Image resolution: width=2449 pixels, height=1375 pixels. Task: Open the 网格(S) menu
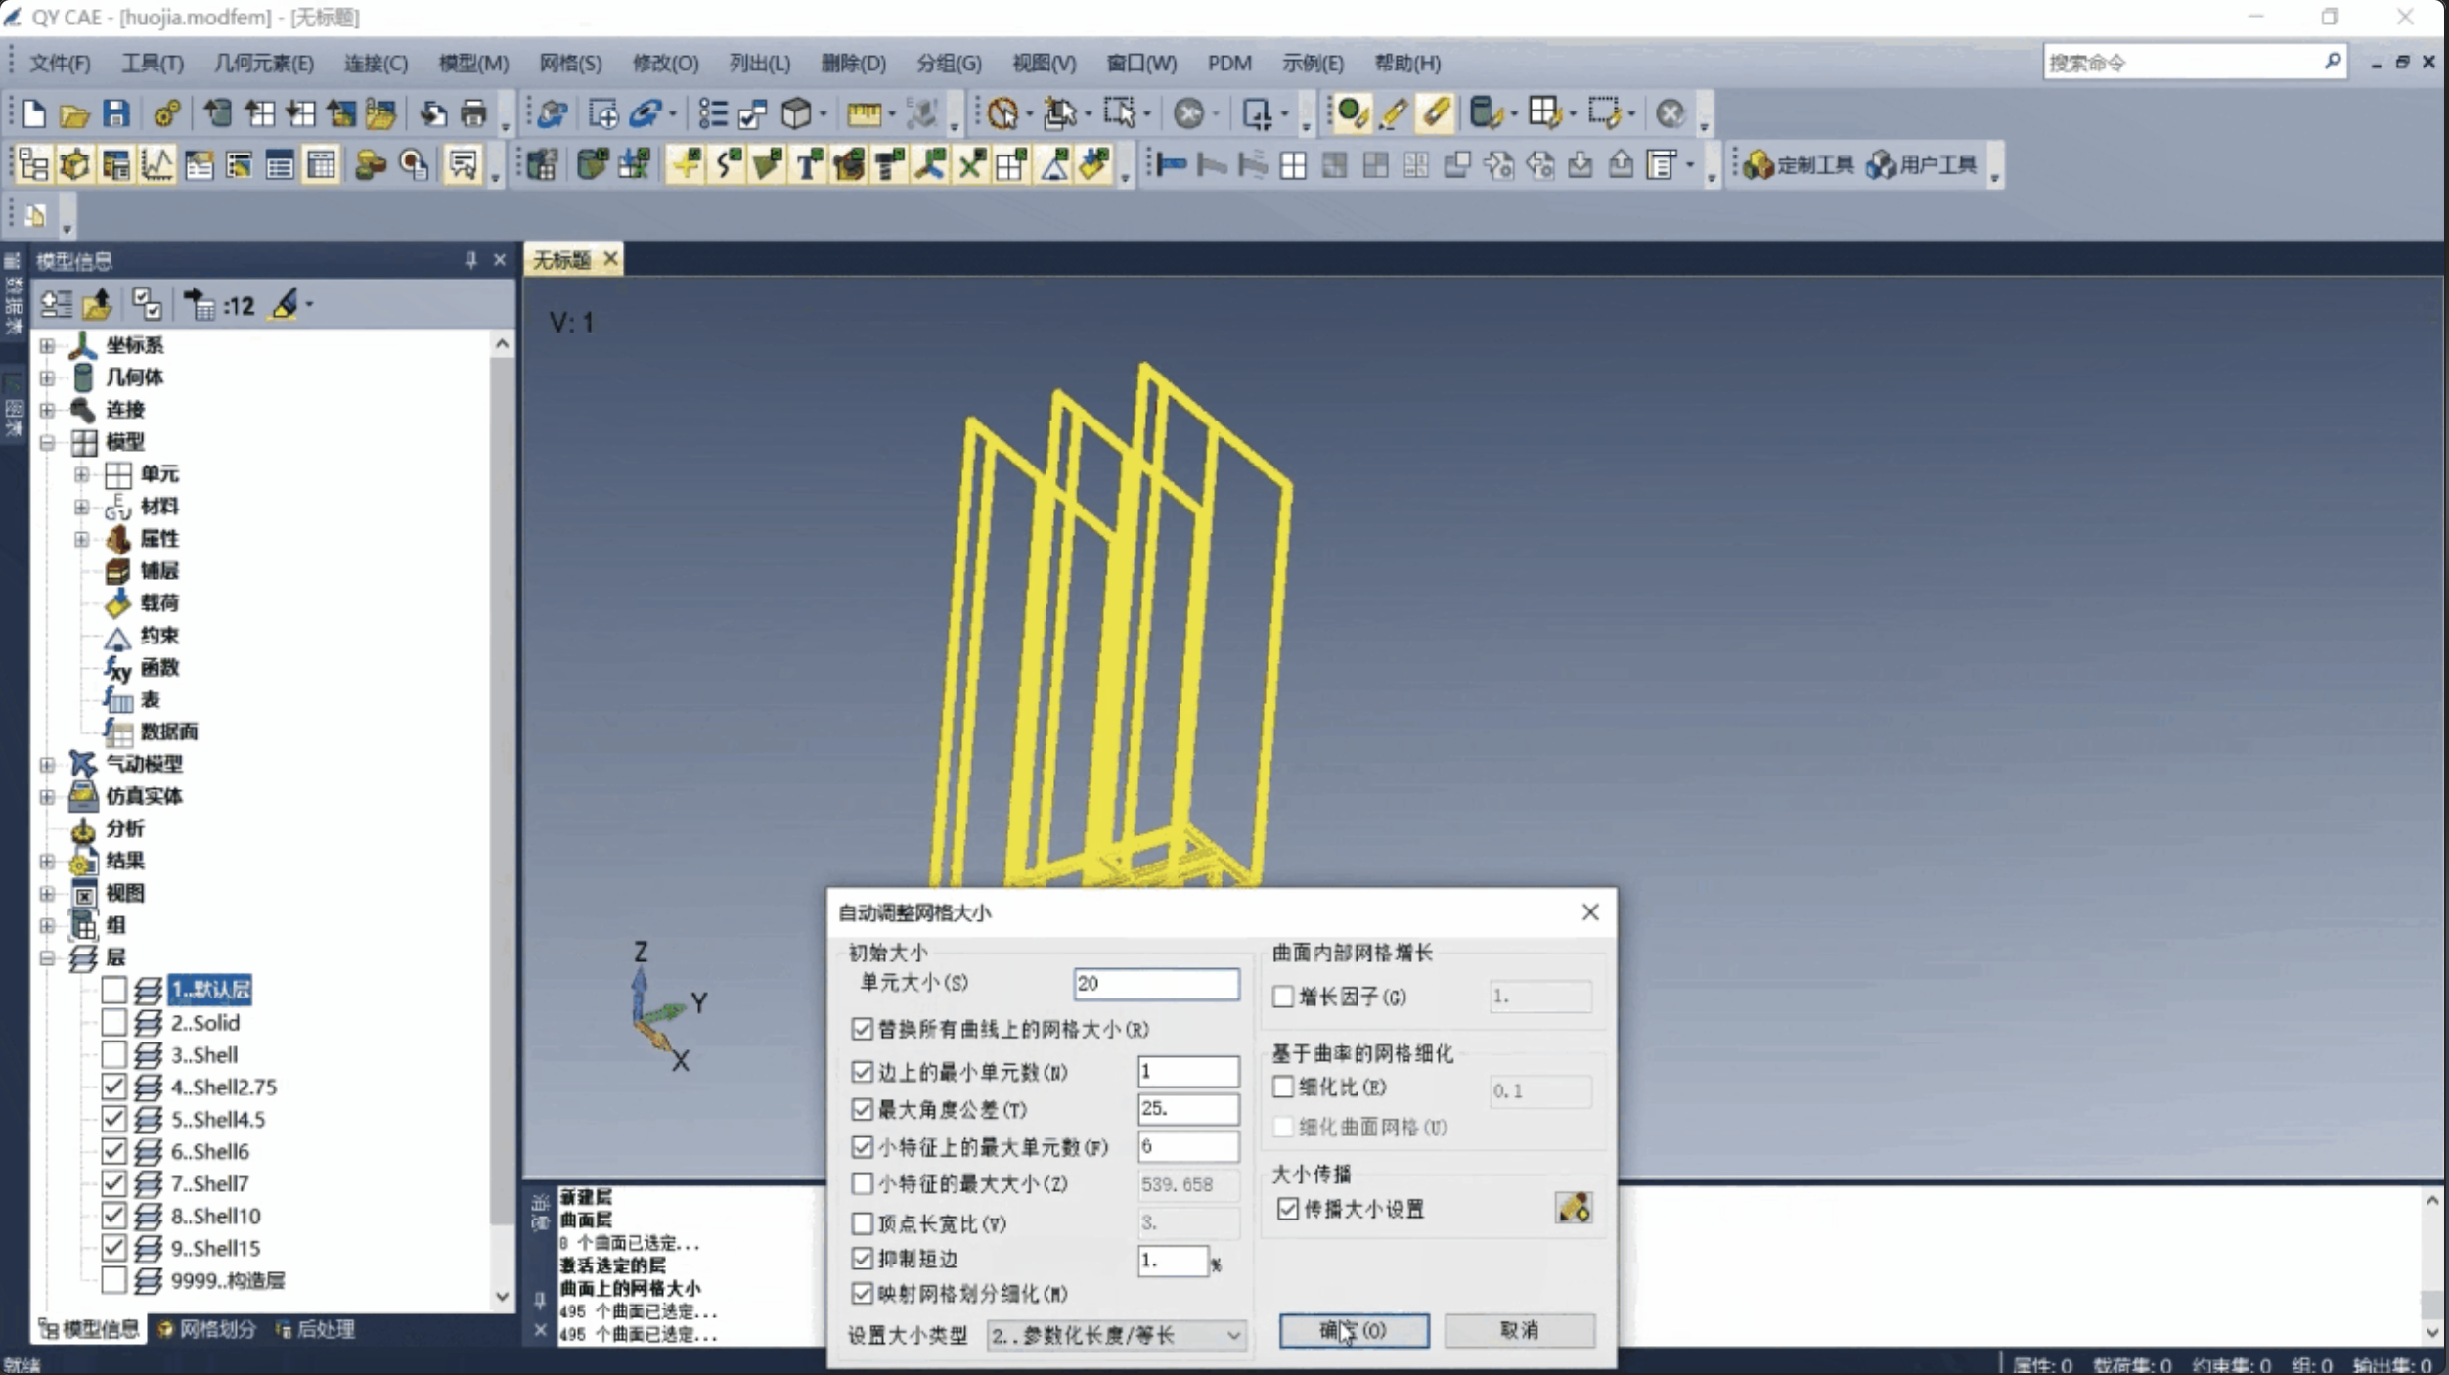click(570, 64)
